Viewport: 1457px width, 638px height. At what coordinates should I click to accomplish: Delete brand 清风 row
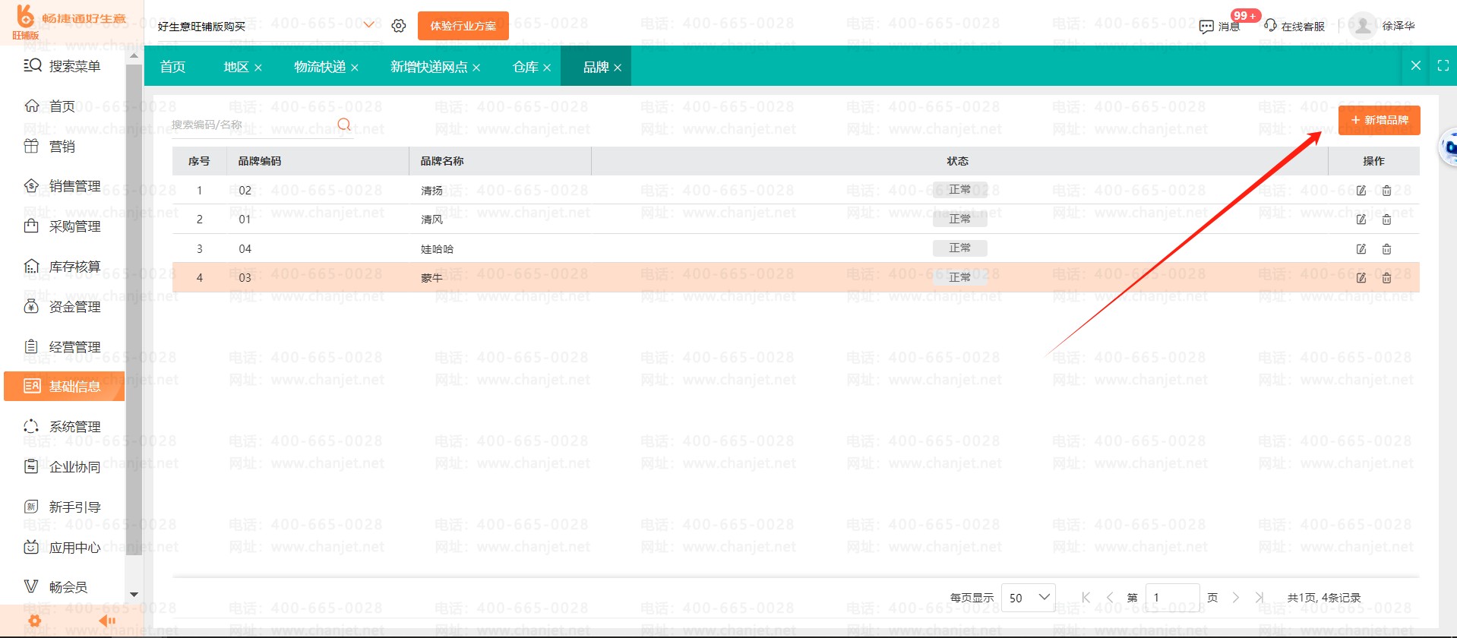1386,220
